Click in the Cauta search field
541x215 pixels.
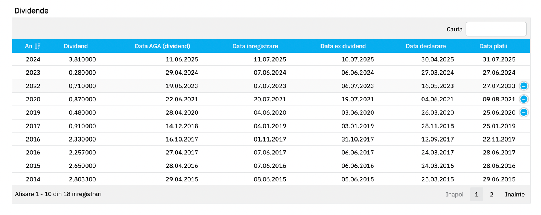pos(496,29)
